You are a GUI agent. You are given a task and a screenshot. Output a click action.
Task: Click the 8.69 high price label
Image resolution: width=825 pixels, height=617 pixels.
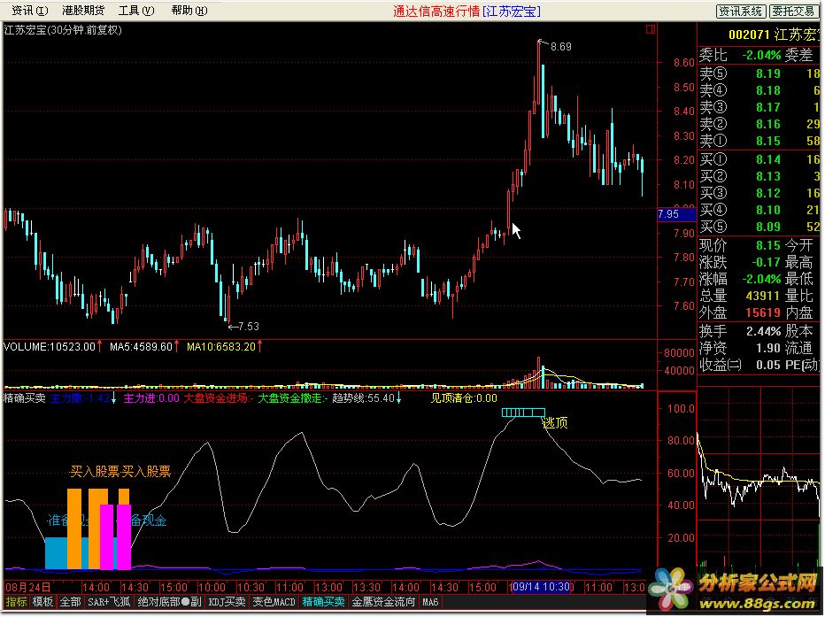(561, 47)
